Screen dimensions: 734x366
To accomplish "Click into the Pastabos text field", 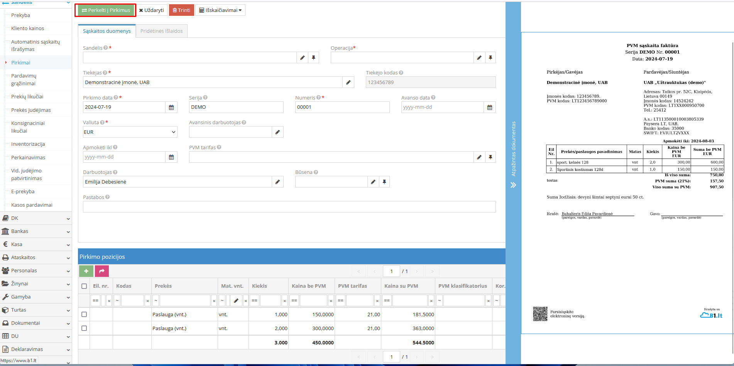I will [289, 207].
